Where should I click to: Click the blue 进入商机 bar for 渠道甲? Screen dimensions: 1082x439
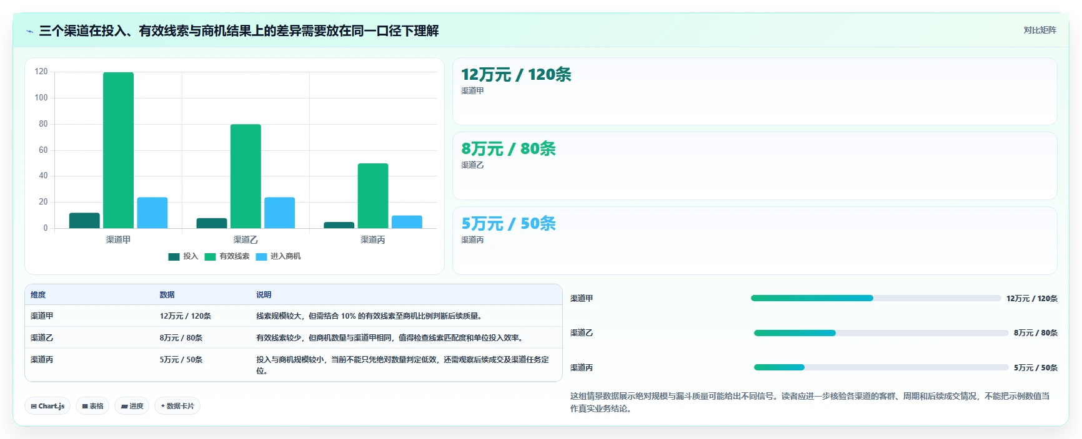pos(152,213)
